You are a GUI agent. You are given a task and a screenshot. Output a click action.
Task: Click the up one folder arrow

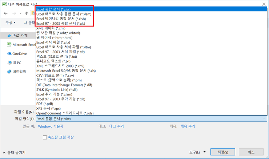pos(27,13)
